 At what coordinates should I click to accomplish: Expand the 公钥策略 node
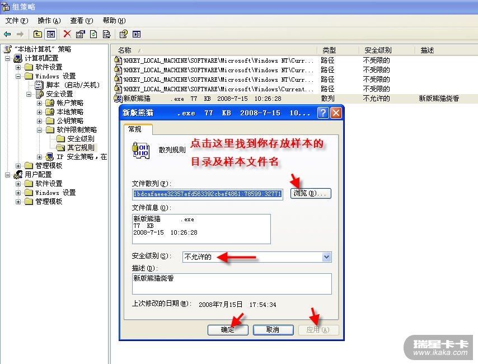[39, 121]
